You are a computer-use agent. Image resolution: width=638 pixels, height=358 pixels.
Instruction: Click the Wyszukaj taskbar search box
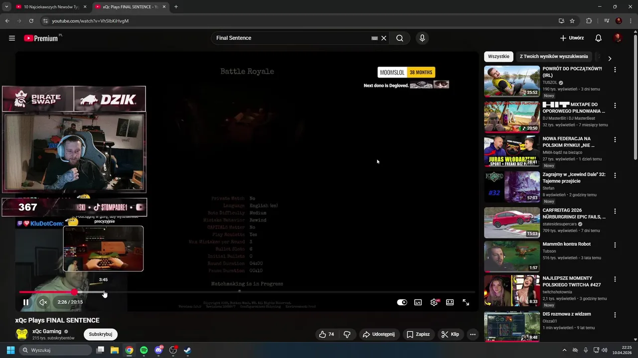[x=55, y=350]
